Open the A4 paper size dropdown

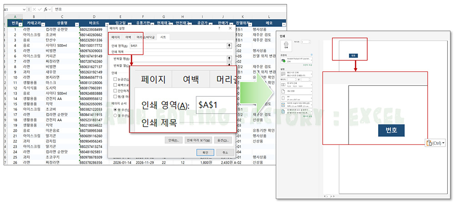[296, 98]
